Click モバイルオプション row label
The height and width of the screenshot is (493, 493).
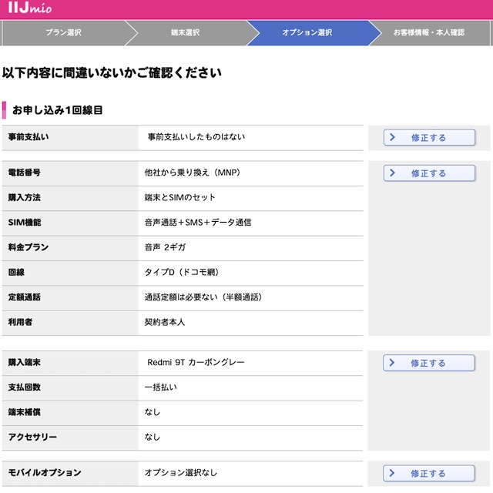[45, 472]
